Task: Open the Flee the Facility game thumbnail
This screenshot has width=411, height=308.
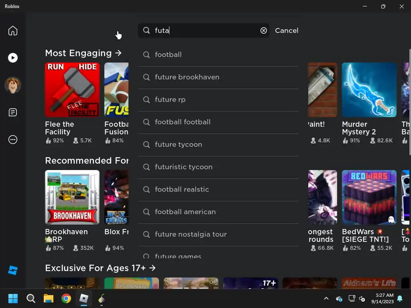Action: coord(72,89)
